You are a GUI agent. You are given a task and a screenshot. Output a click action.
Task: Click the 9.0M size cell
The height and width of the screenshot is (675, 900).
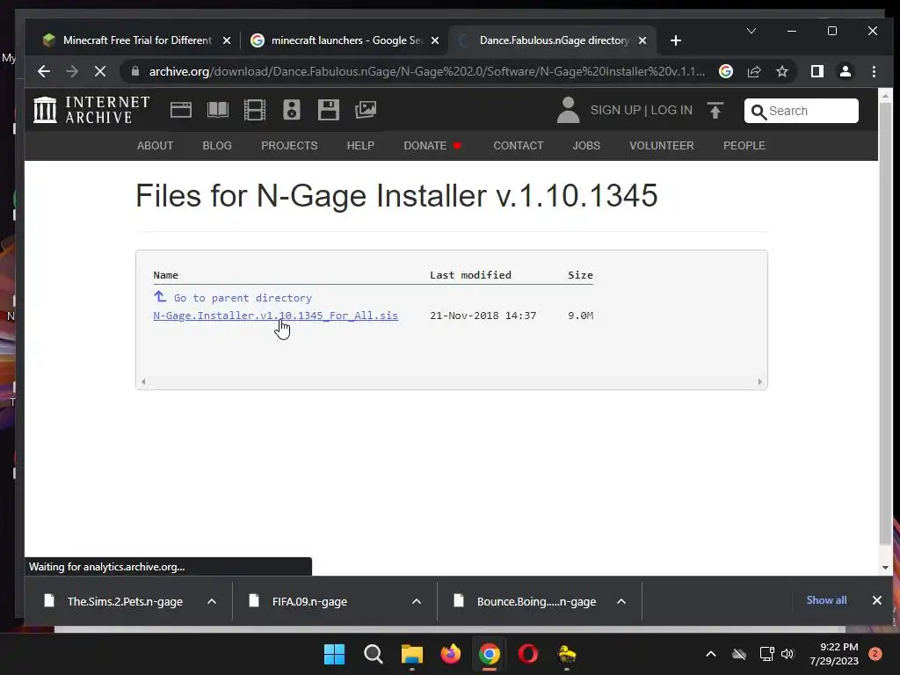[x=580, y=316]
